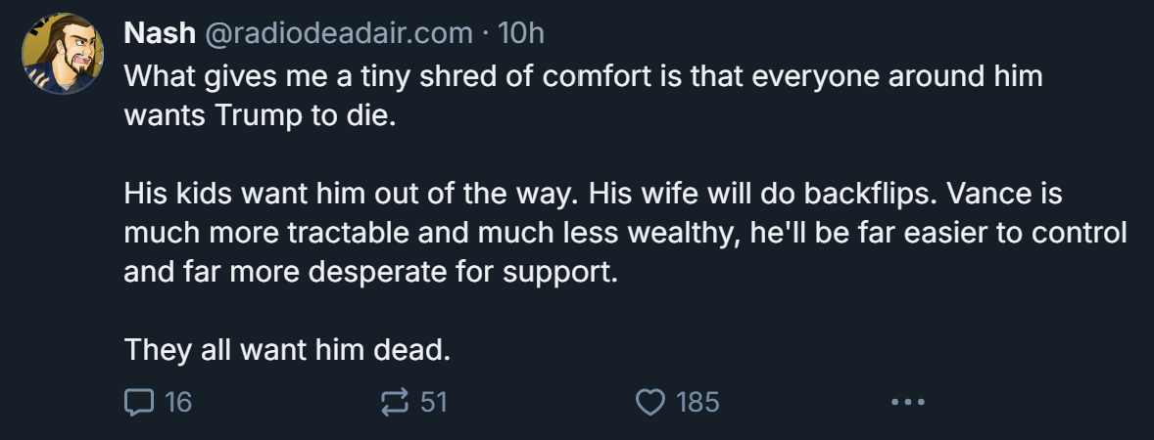This screenshot has width=1154, height=440.
Task: Open the display name Nash profile link
Action: coord(160,33)
